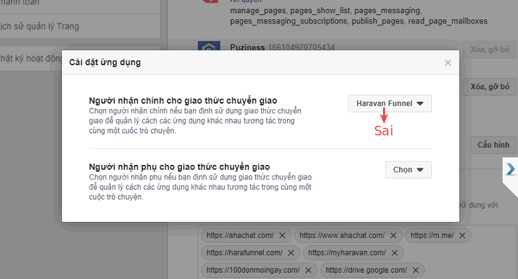Click heading Người nhận chính cho giao thức chuyển giao

point(183,100)
